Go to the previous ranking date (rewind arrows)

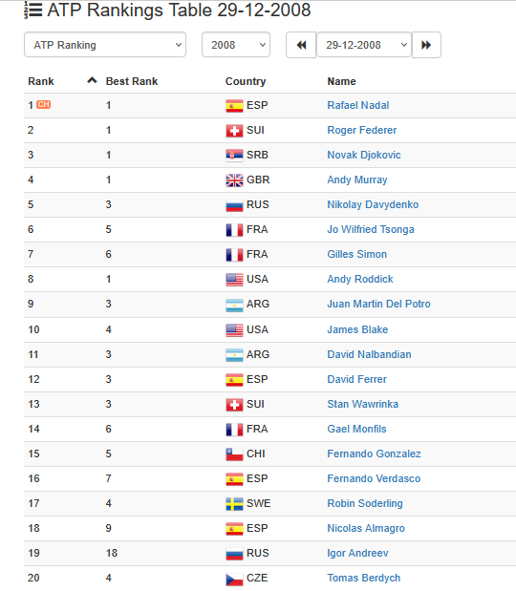pyautogui.click(x=301, y=45)
